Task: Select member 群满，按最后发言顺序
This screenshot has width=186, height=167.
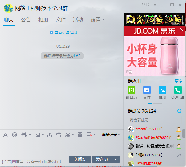Action: 155,146
